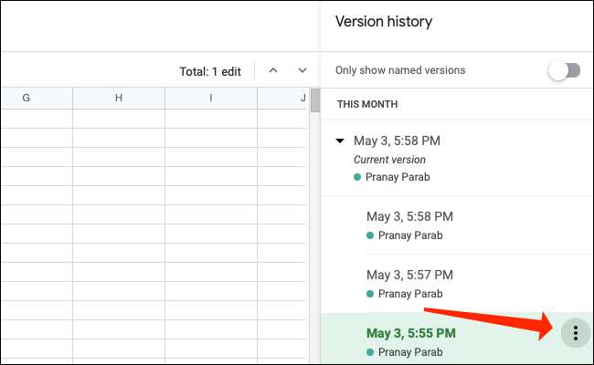This screenshot has height=365, width=594.
Task: Select column H header
Action: [119, 98]
